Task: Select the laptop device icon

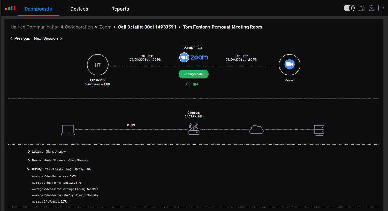Action: [x=68, y=130]
